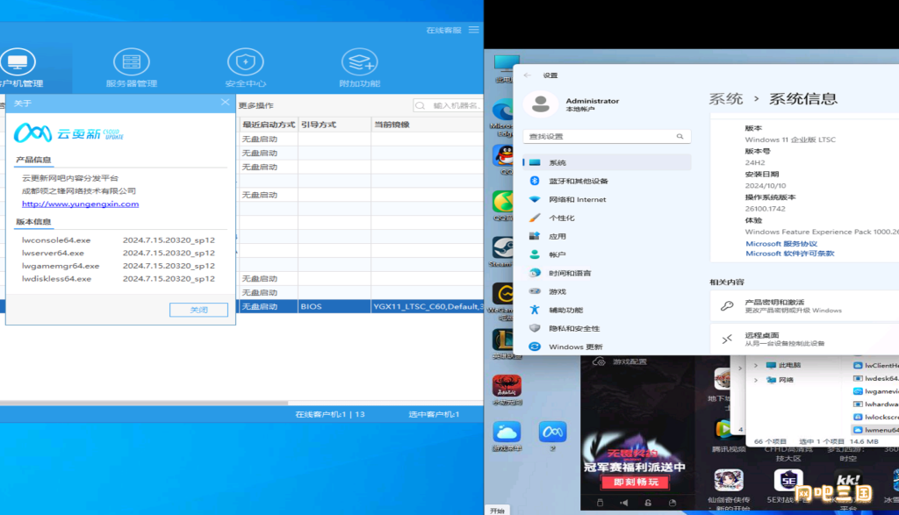This screenshot has height=515, width=899.
Task: Click the 关闭 button in the About dialog
Action: pyautogui.click(x=198, y=310)
